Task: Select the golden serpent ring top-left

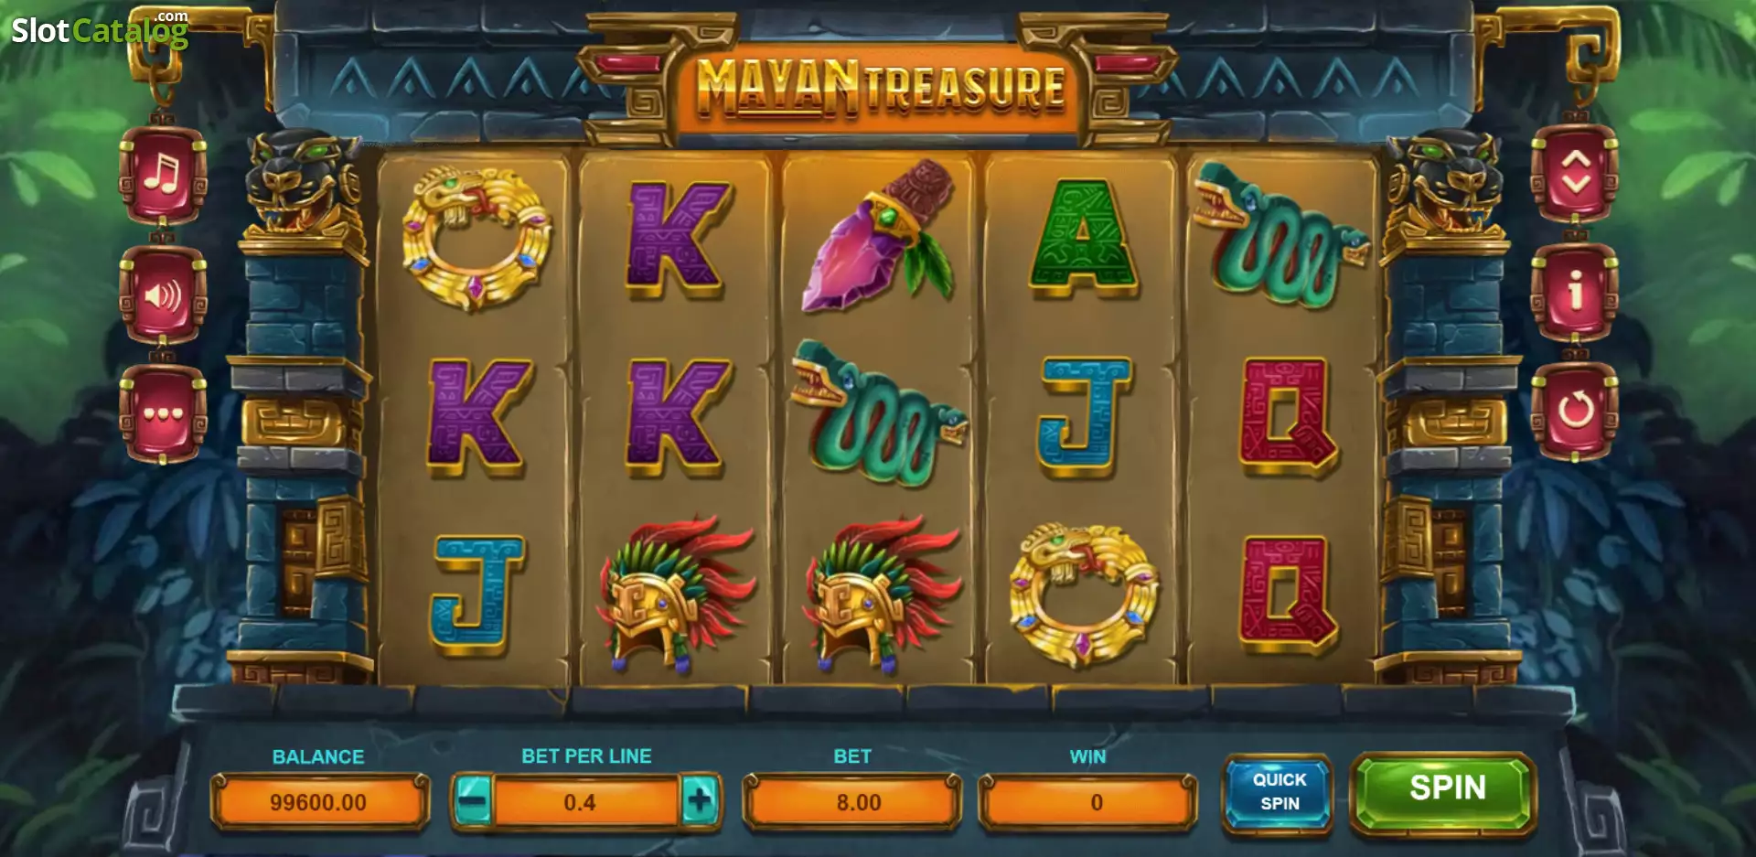Action: 476,238
